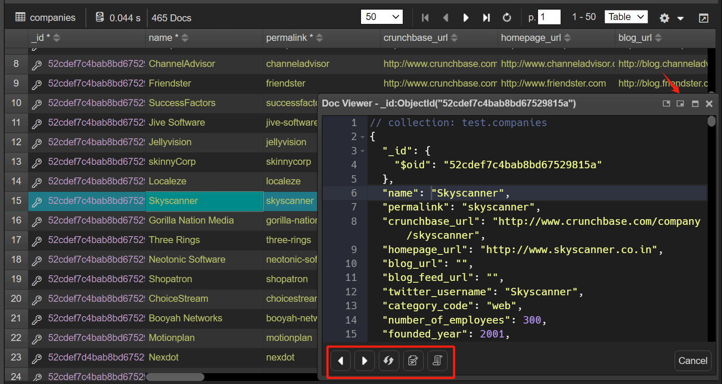Open the page size 50 dropdown
Viewport: 722px width, 384px height.
(382, 17)
